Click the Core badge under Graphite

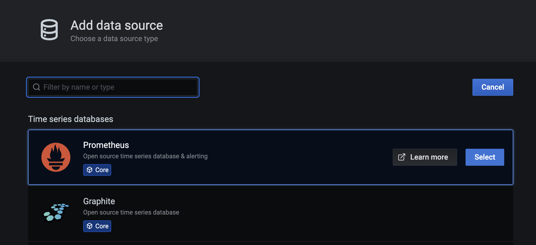(97, 226)
